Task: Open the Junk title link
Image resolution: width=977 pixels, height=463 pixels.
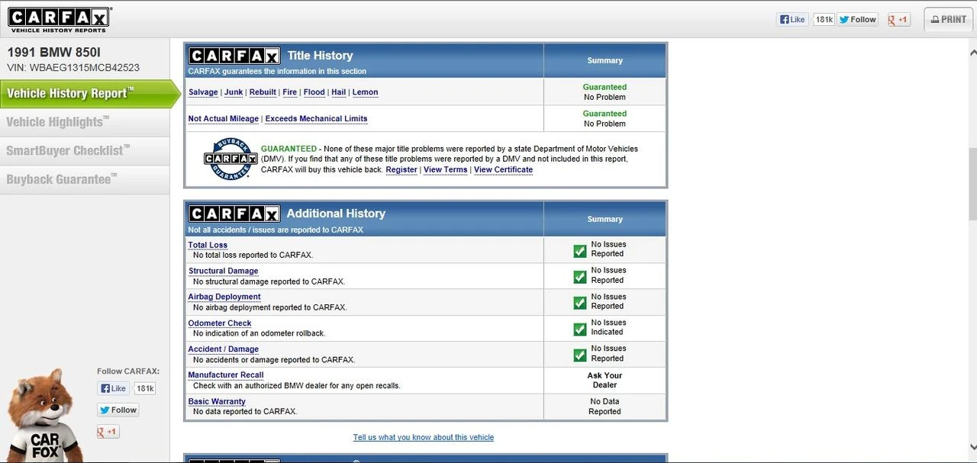Action: pyautogui.click(x=234, y=92)
